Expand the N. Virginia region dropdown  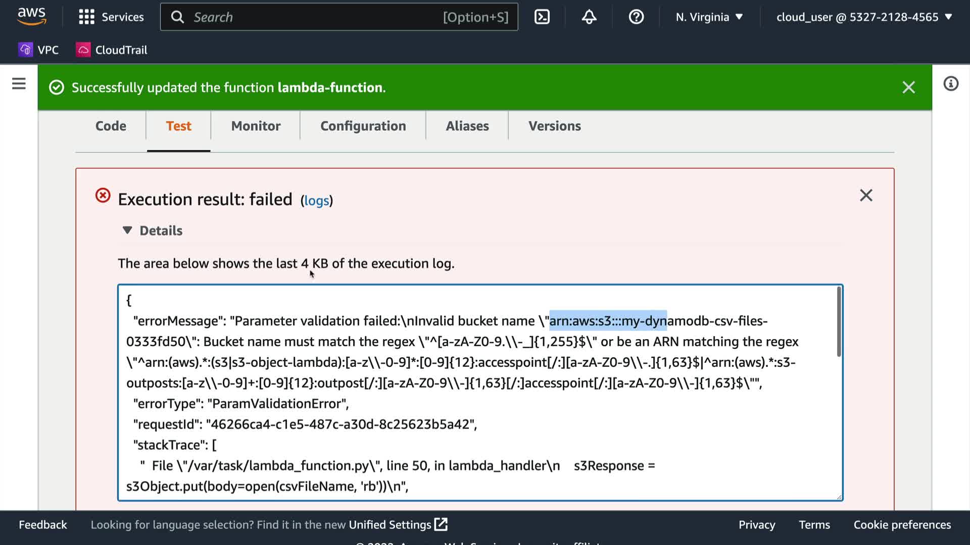[709, 17]
